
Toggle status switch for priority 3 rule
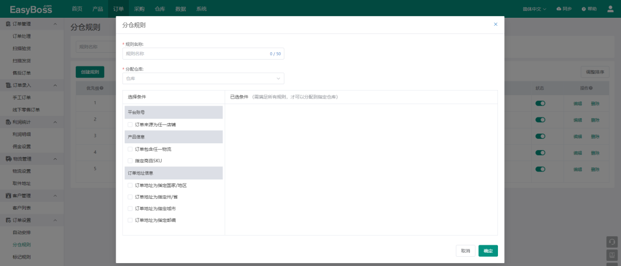(540, 136)
